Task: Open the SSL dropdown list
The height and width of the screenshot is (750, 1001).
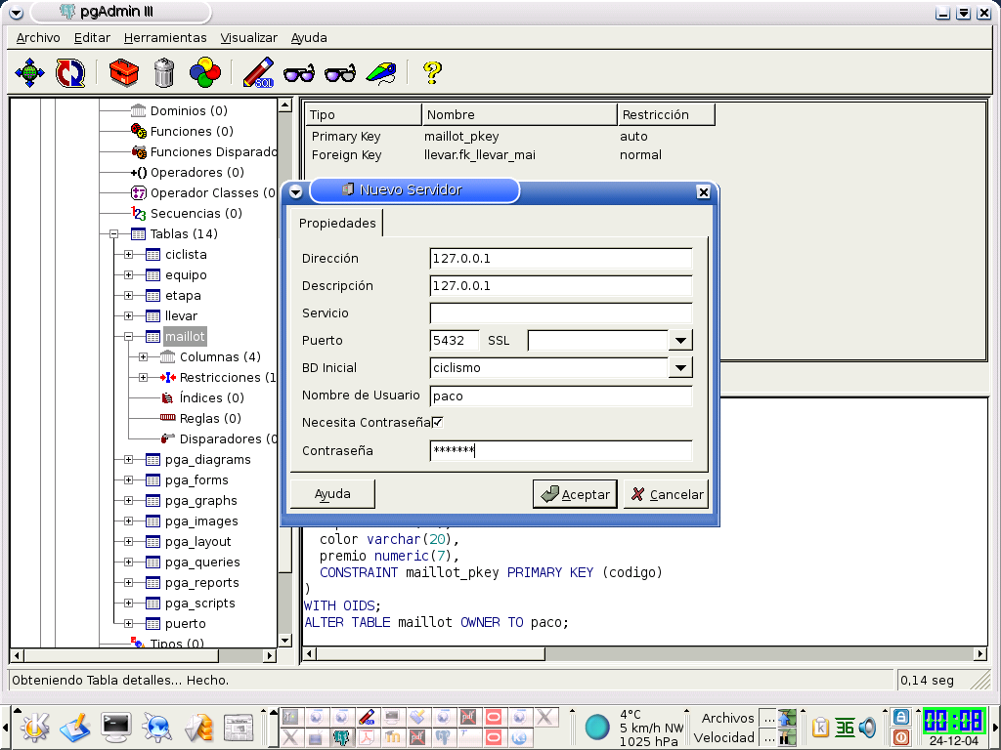Action: (x=680, y=341)
